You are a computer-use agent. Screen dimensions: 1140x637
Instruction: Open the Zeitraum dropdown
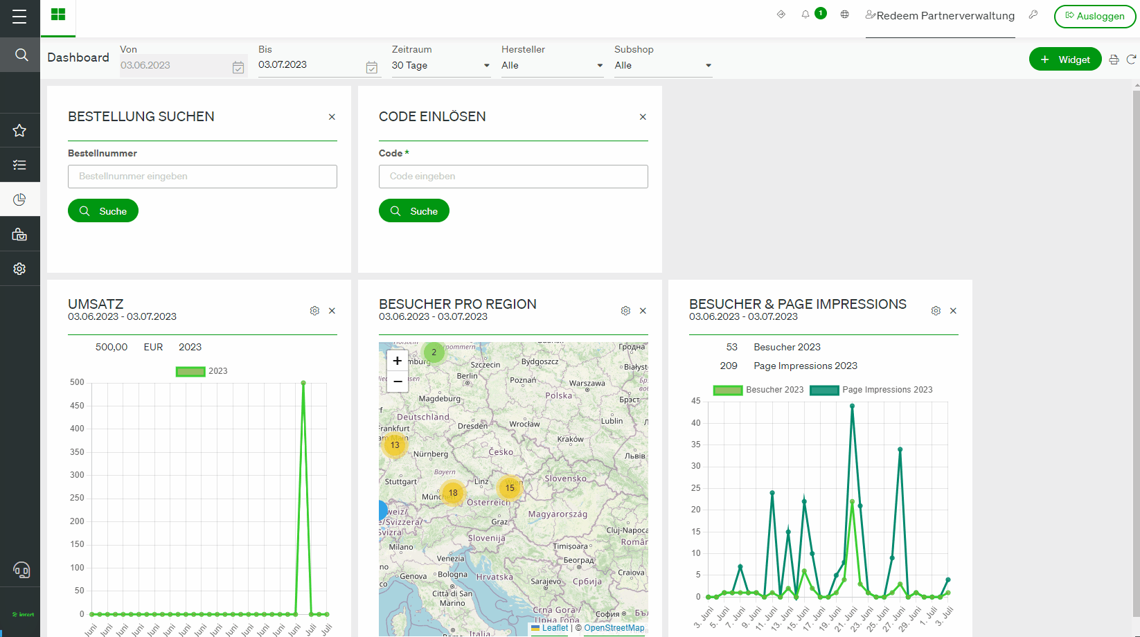click(441, 65)
